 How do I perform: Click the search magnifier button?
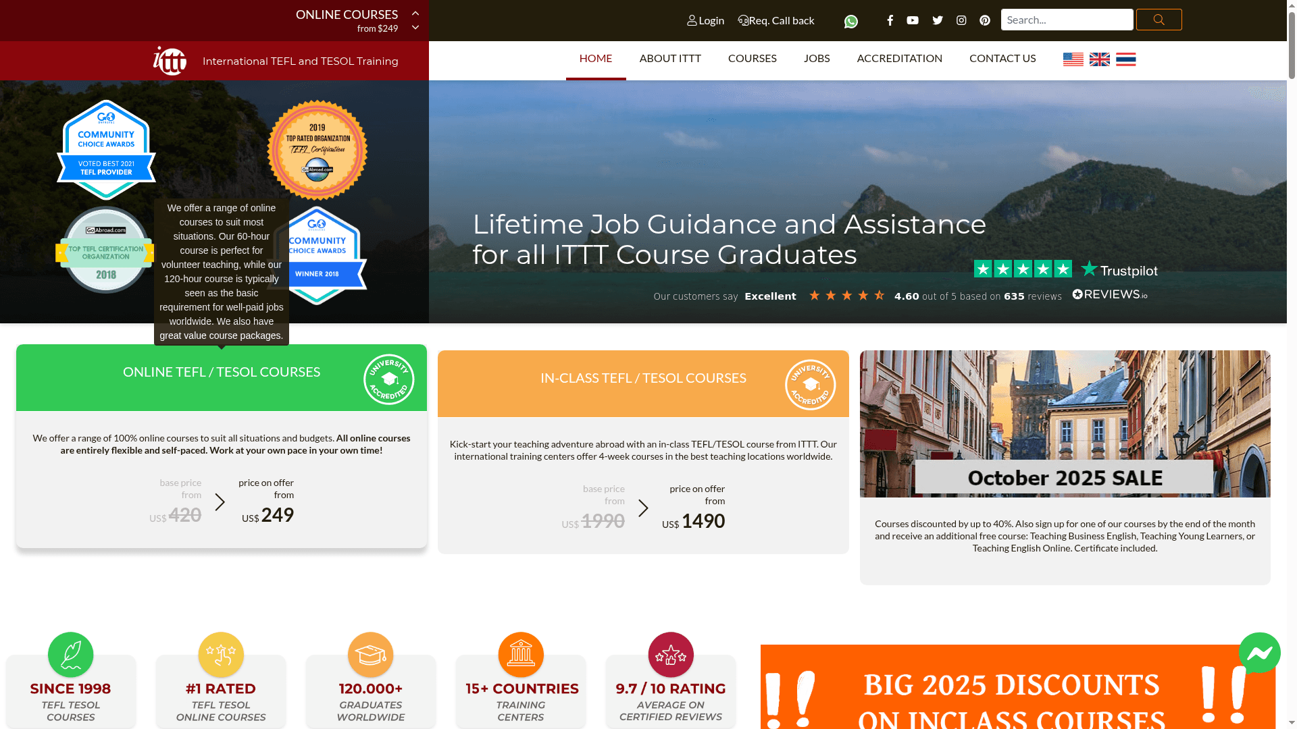click(x=1158, y=20)
